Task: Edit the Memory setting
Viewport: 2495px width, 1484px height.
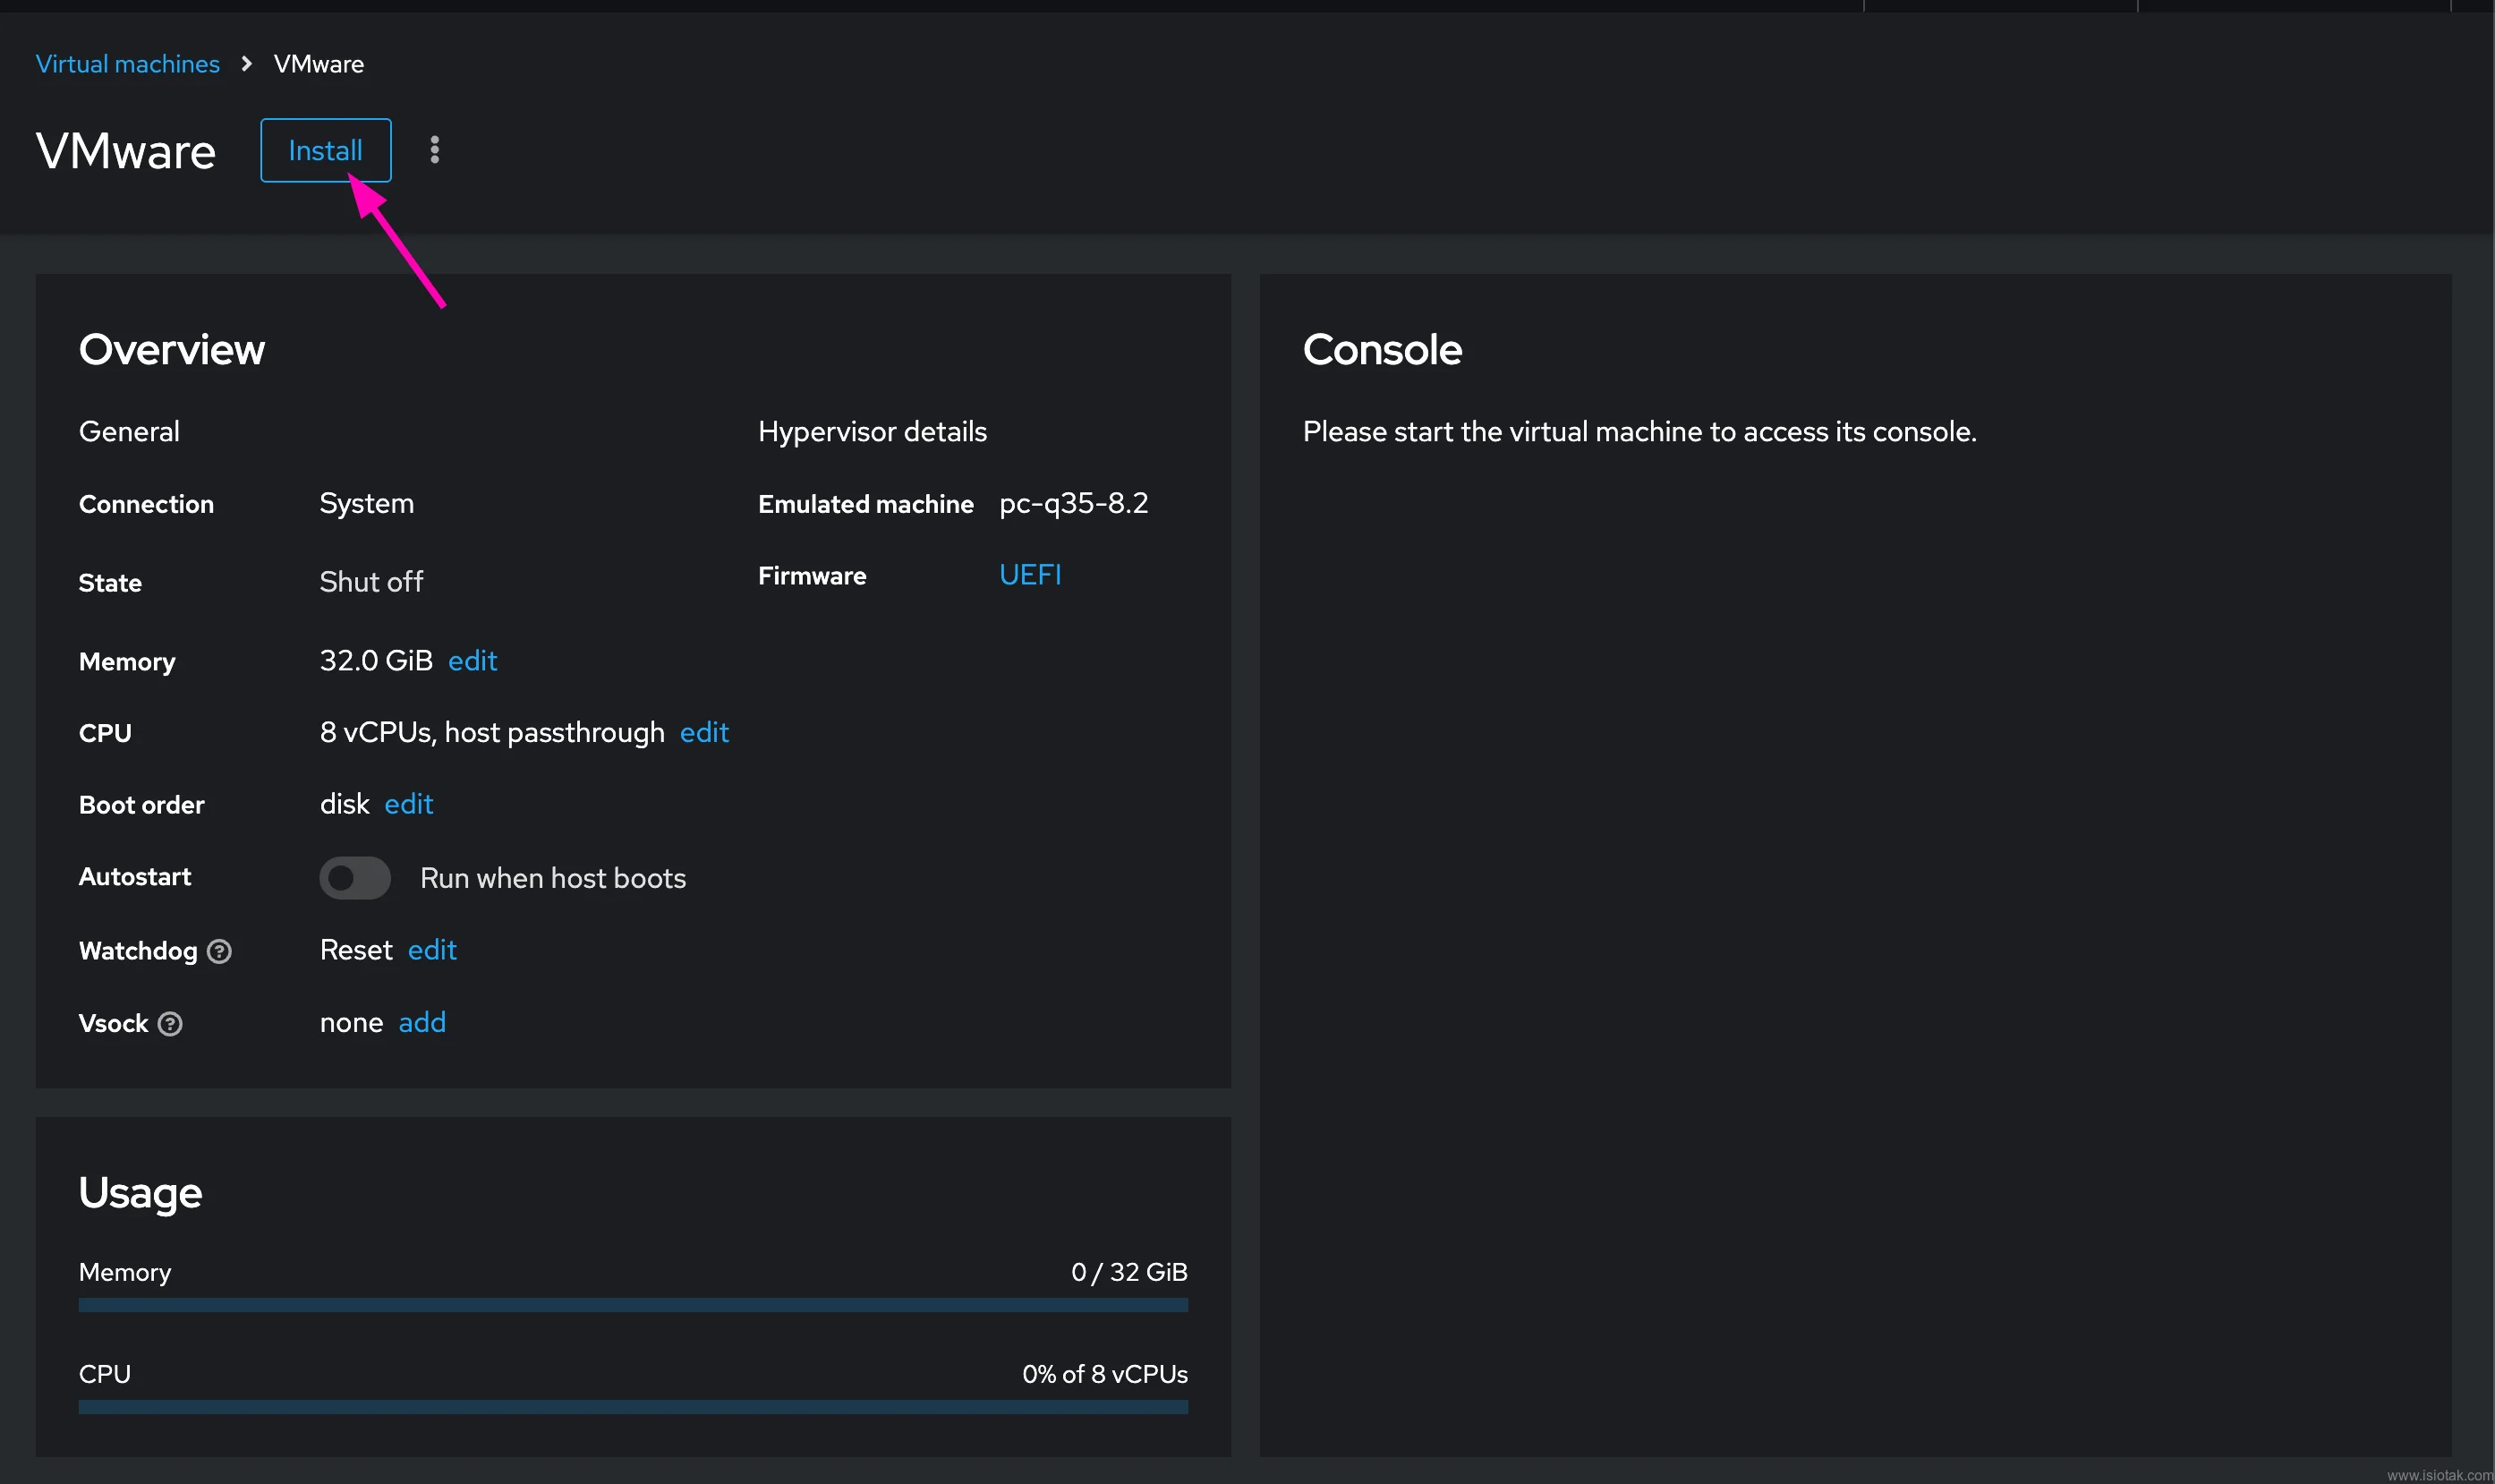Action: (473, 661)
